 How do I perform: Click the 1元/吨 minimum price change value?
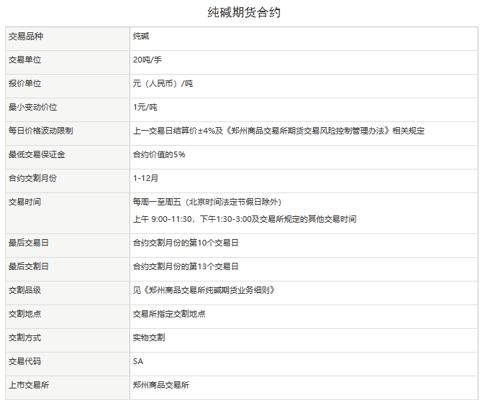(x=145, y=108)
